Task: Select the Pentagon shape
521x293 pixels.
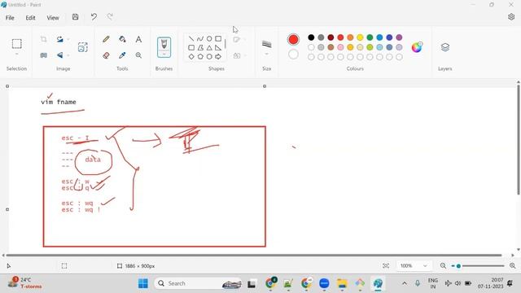Action: (x=200, y=57)
